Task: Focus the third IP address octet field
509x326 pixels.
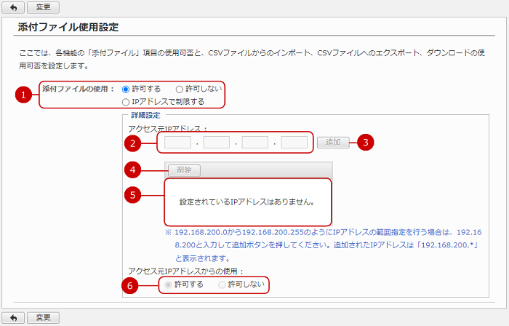Action: tap(255, 143)
